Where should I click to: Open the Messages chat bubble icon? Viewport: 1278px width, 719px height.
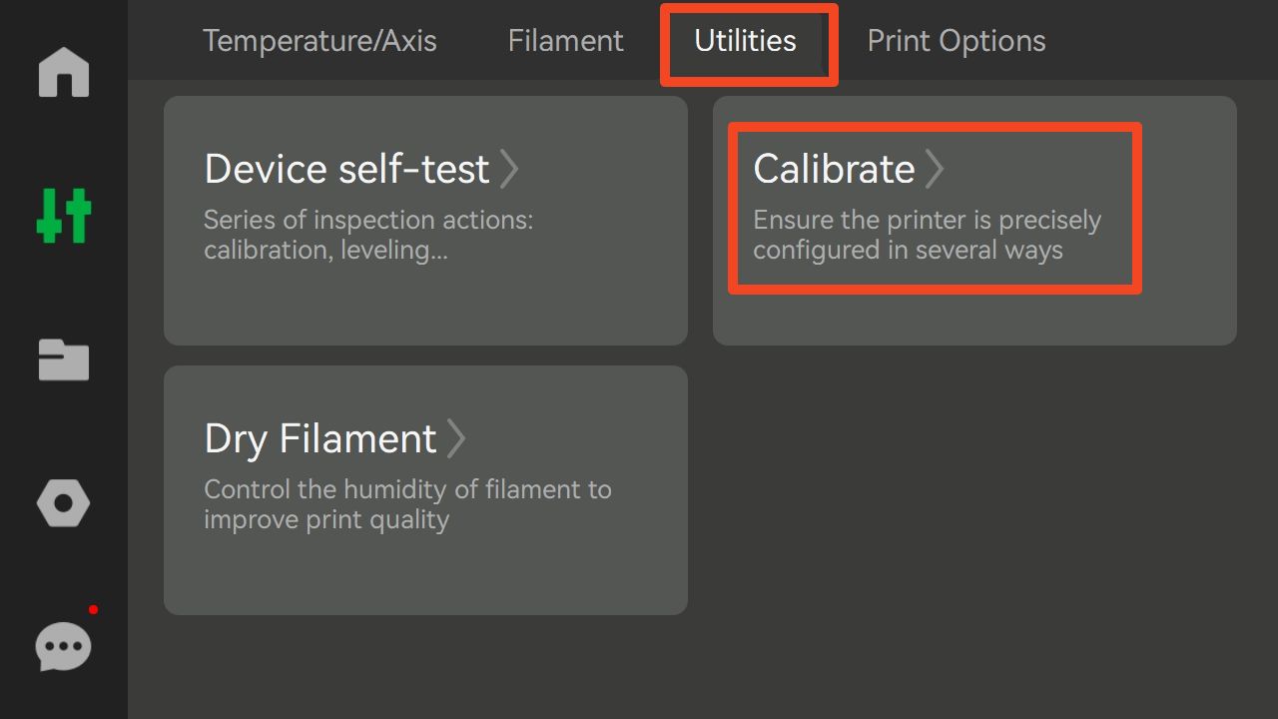pos(64,647)
